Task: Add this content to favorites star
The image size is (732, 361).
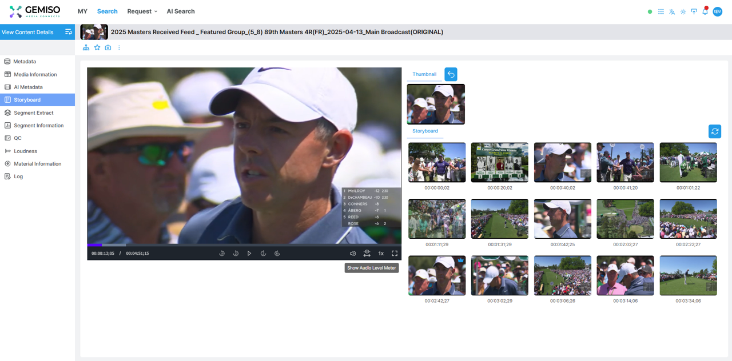Action: [97, 48]
